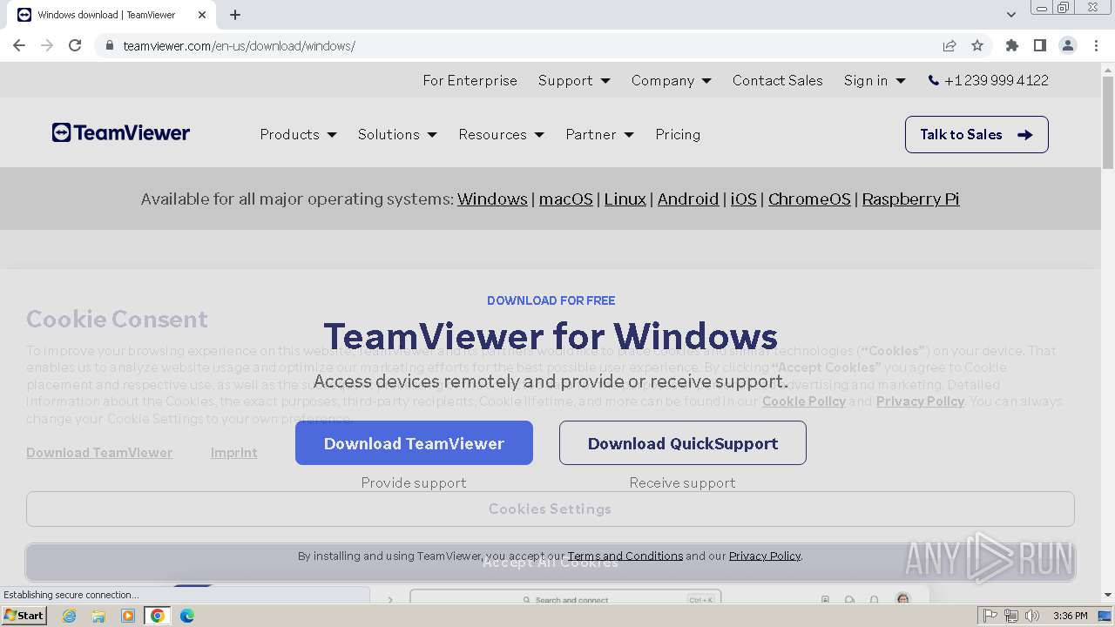Image resolution: width=1115 pixels, height=627 pixels.
Task: Expand Solutions menu
Action: click(397, 134)
